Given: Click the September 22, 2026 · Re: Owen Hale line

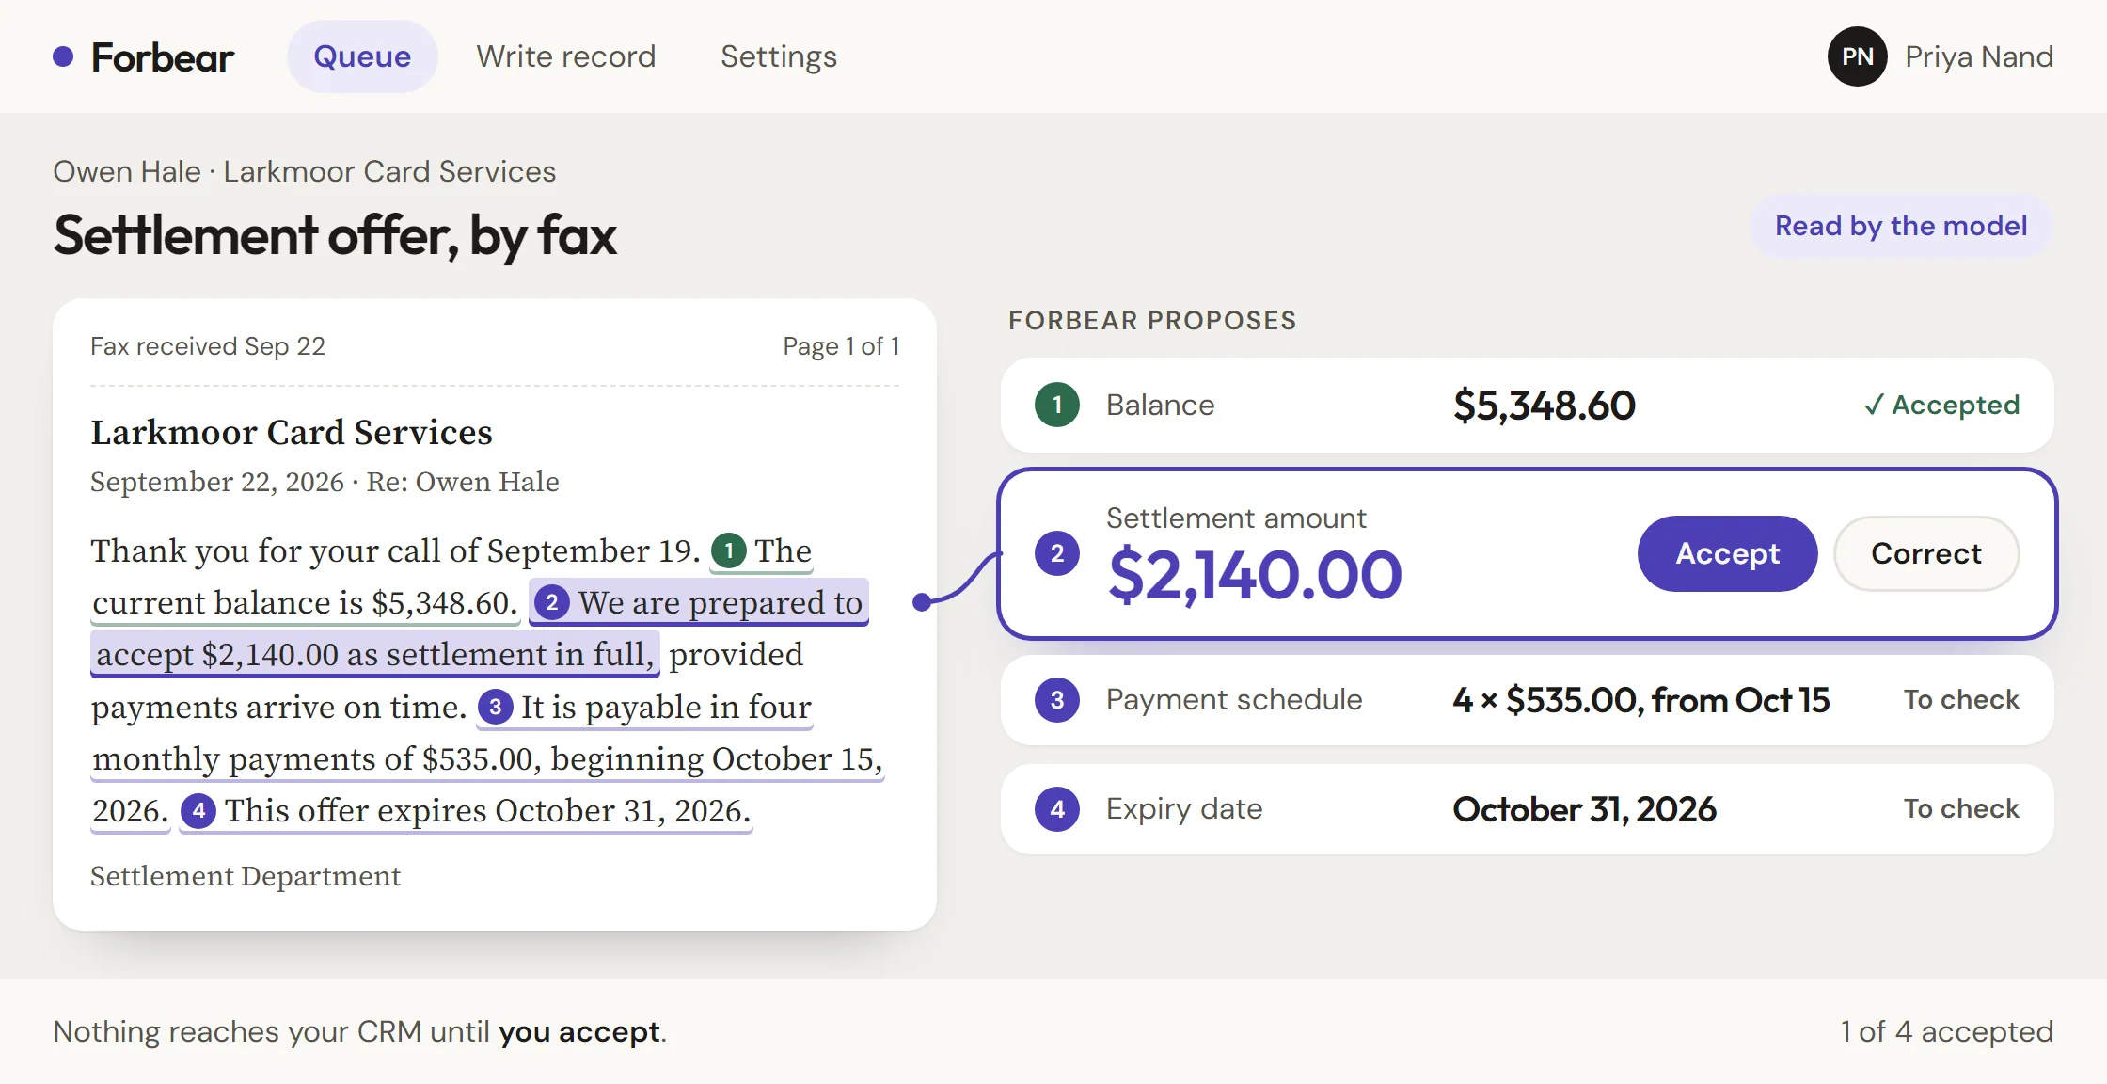Looking at the screenshot, I should coord(325,482).
